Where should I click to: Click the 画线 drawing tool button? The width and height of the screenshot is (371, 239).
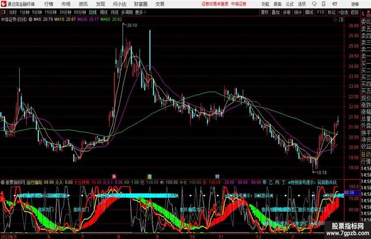point(309,12)
